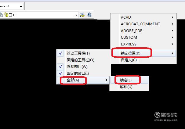Open the Standard style dropdown arrow
Image resolution: width=185 pixels, height=129 pixels.
pos(21,6)
